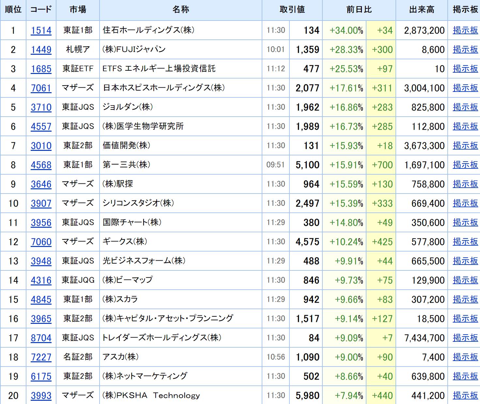480x404 pixels.
Task: Open stock code 7061 link
Action: point(41,88)
